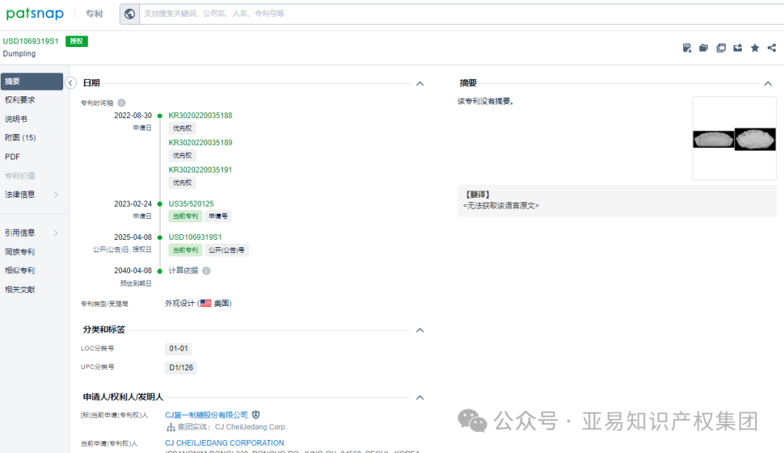Open priority patent KR3020220035191
The height and width of the screenshot is (453, 784).
[x=200, y=170]
